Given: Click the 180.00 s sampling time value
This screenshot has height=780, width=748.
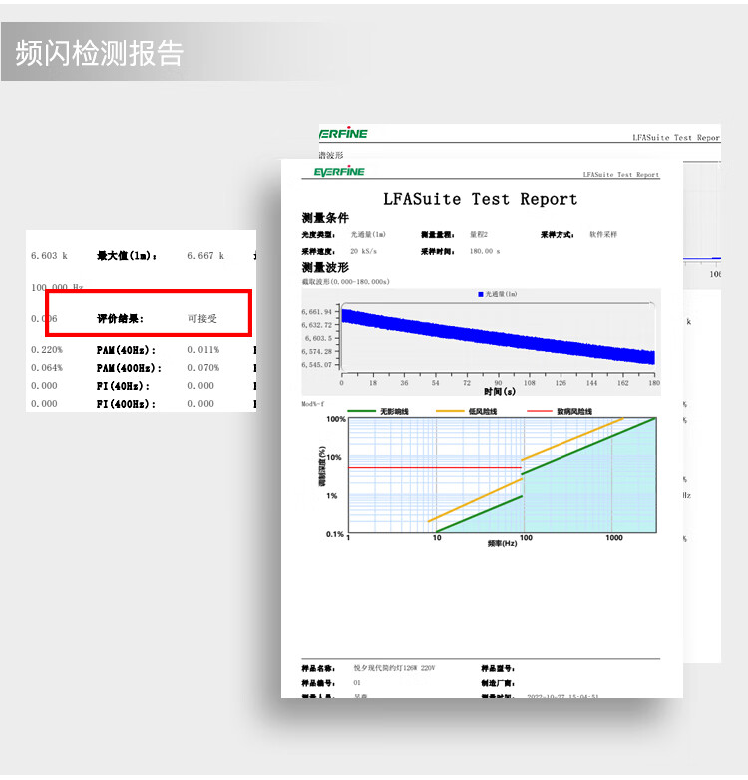Looking at the screenshot, I should tap(485, 251).
